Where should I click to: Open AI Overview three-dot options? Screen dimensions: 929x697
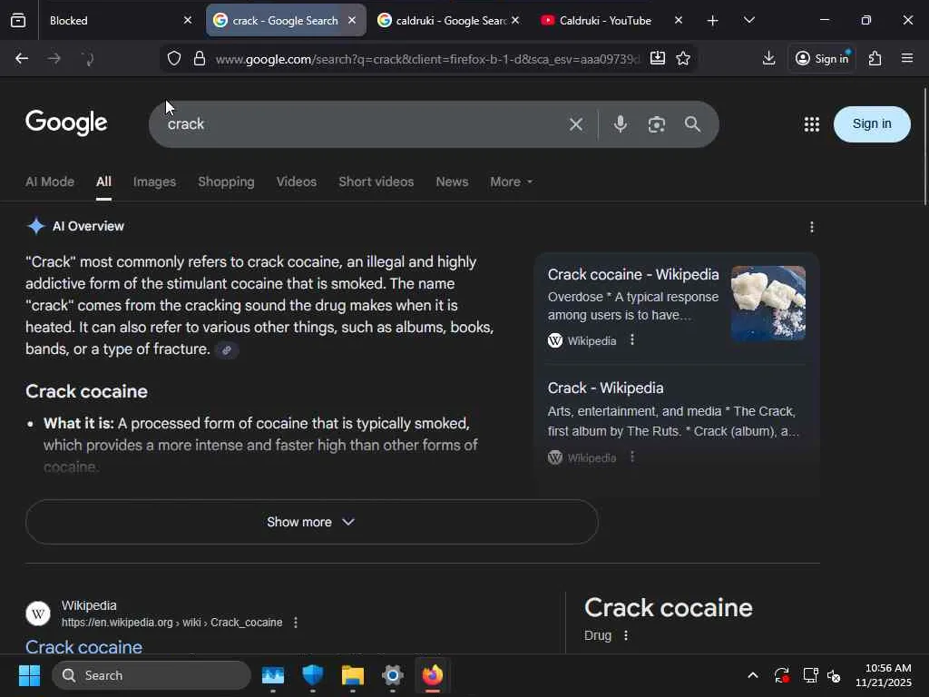pos(812,227)
